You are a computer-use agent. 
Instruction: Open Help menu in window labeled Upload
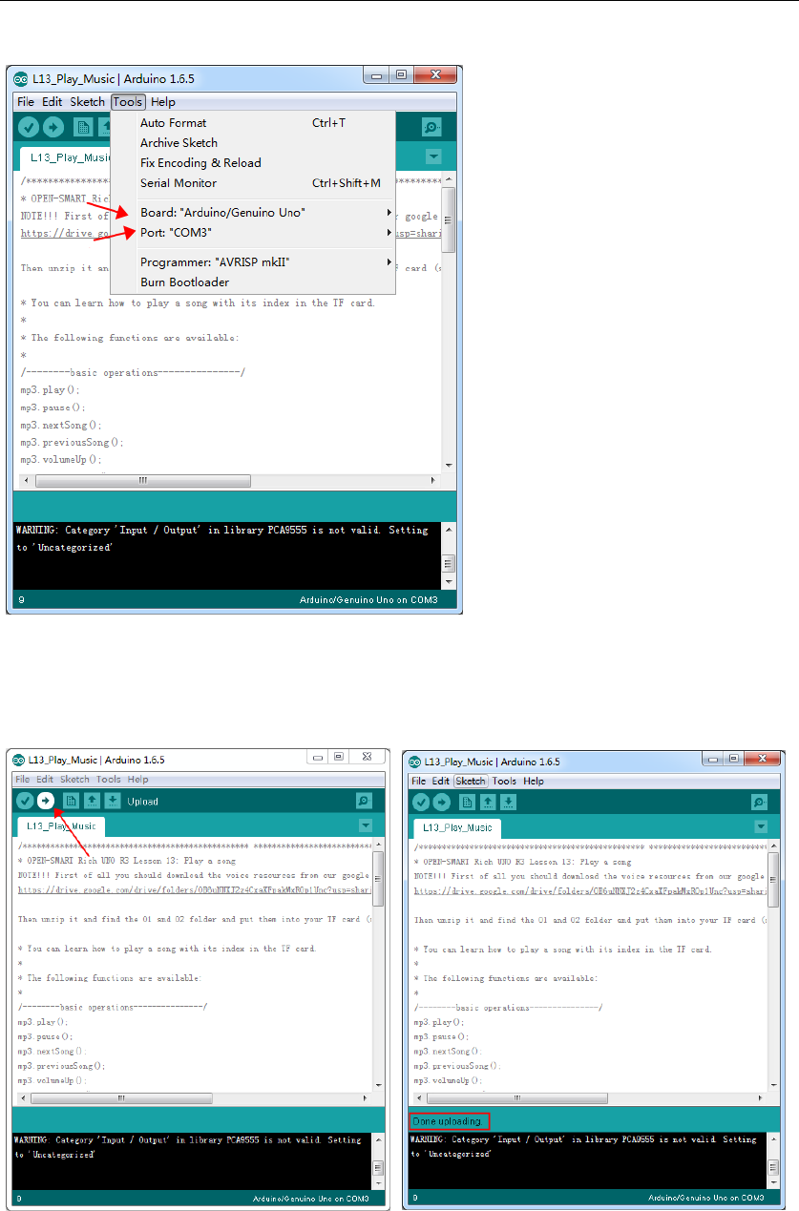point(137,780)
